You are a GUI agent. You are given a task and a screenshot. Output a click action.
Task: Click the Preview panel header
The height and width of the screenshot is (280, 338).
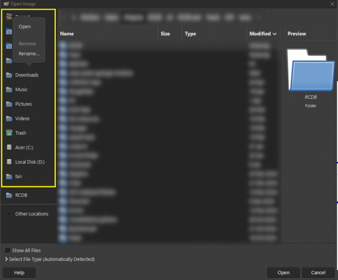(x=310, y=34)
